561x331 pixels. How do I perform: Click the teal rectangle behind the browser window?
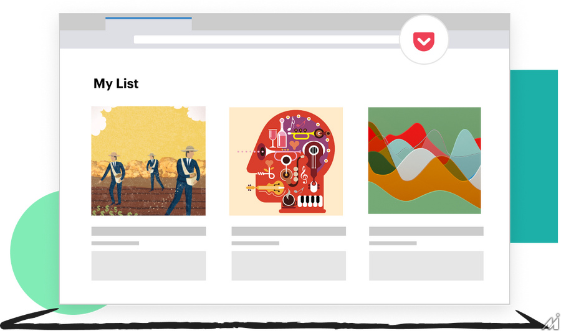point(534,156)
